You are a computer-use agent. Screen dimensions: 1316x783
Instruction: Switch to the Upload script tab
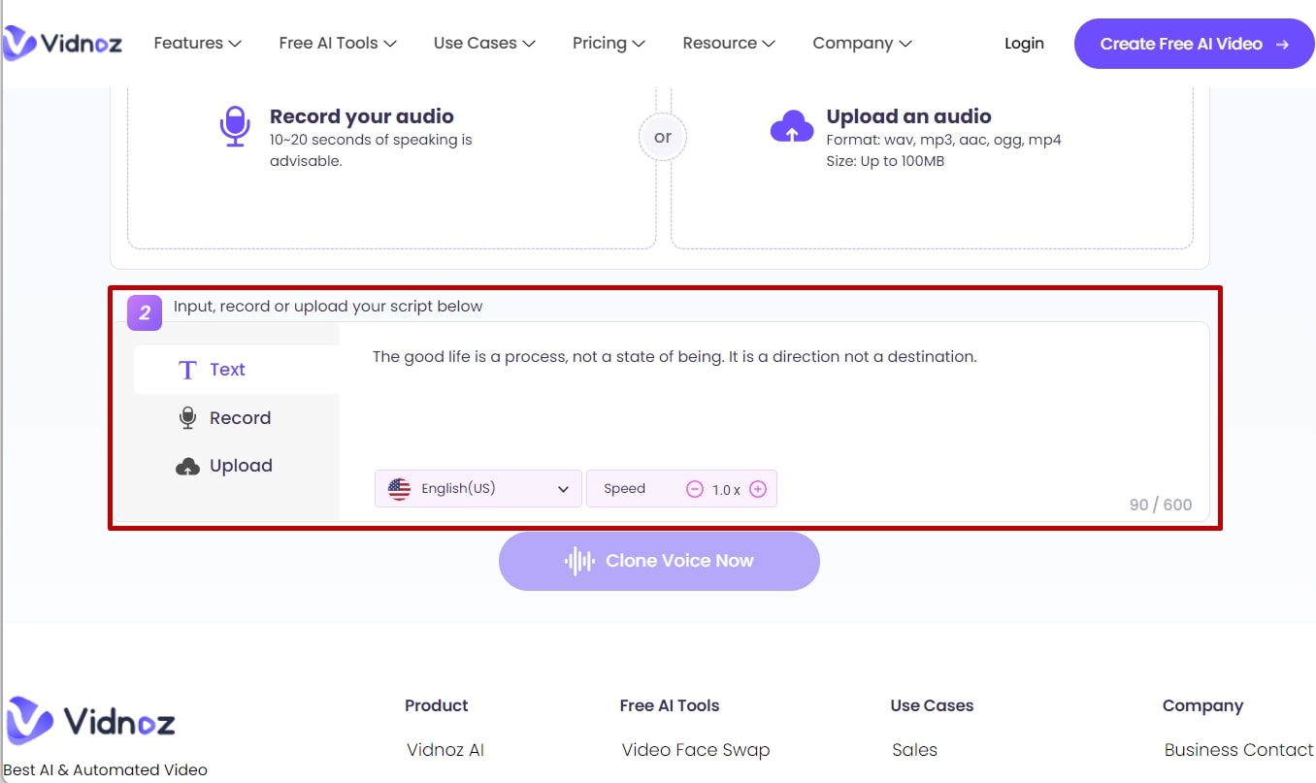(240, 466)
